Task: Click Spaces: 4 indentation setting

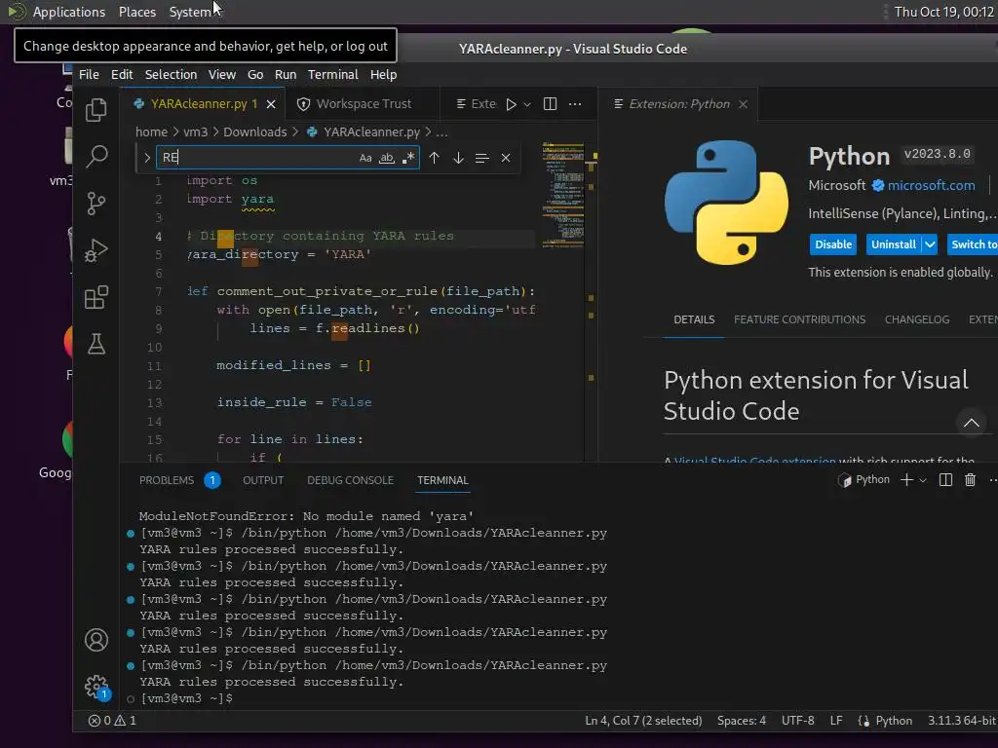Action: pos(742,721)
